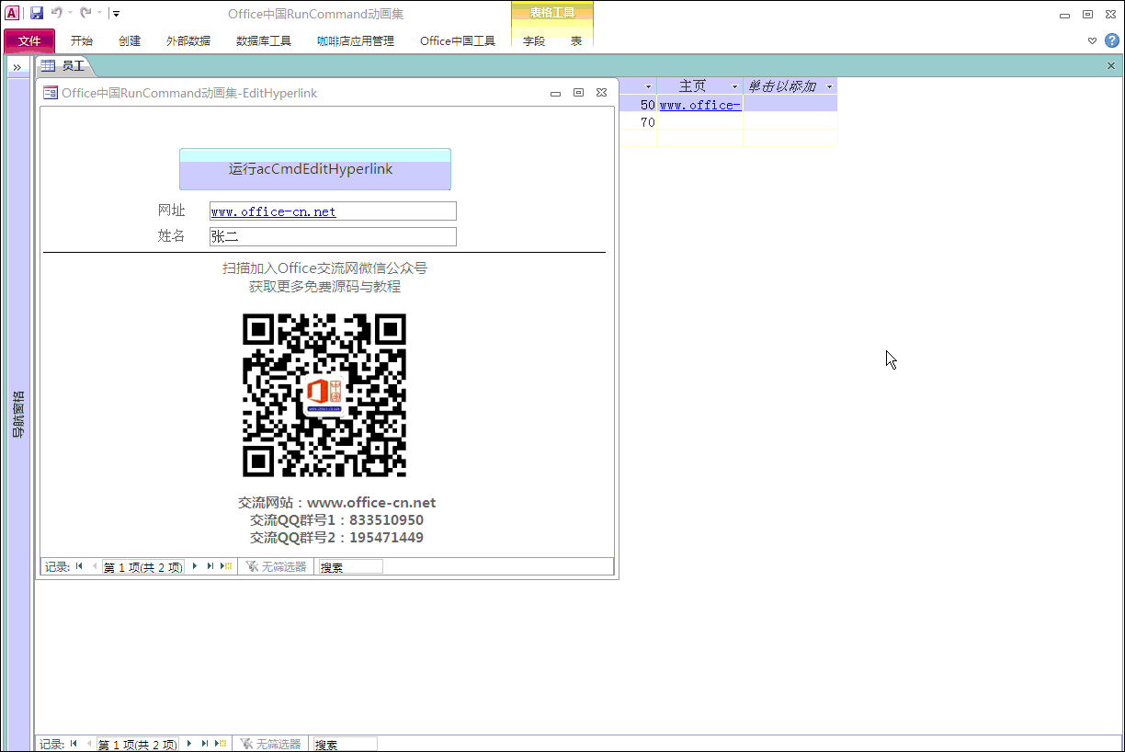Open the Undo history dropdown arrow

coord(70,13)
